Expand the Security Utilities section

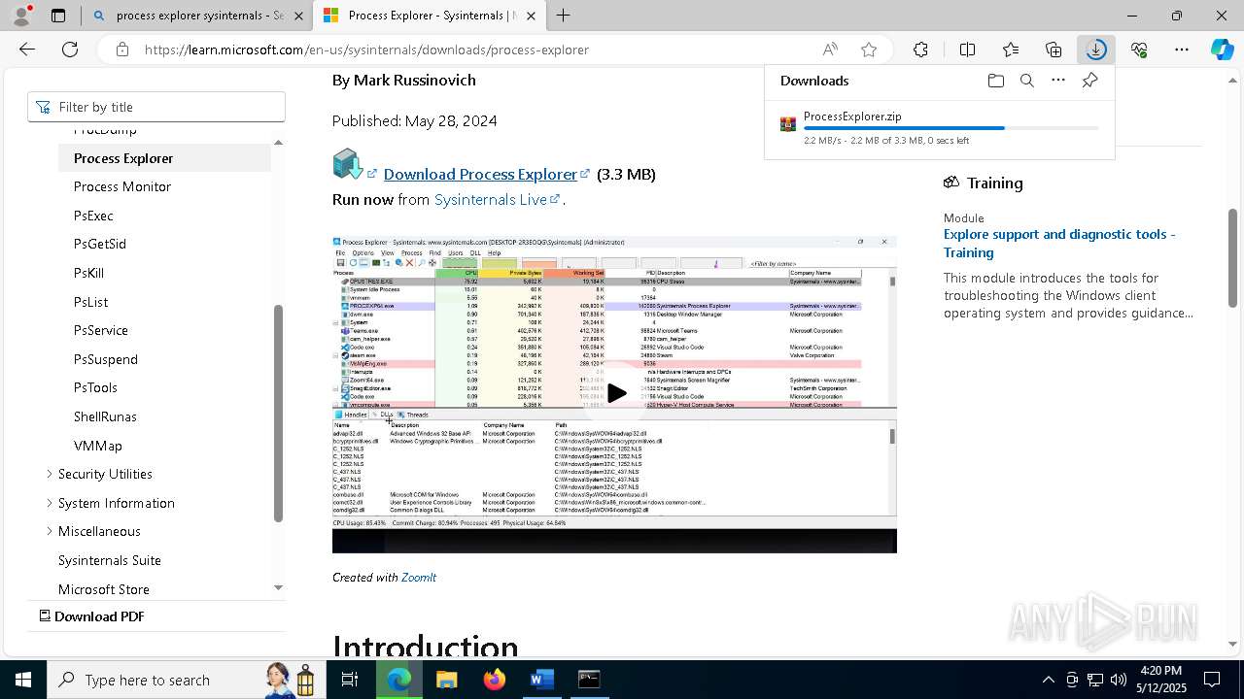point(50,474)
